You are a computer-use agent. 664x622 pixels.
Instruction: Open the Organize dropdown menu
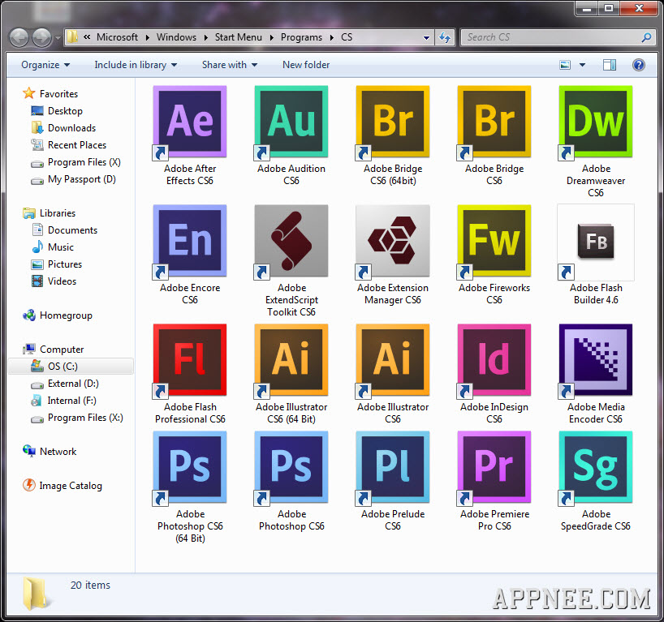click(x=45, y=65)
